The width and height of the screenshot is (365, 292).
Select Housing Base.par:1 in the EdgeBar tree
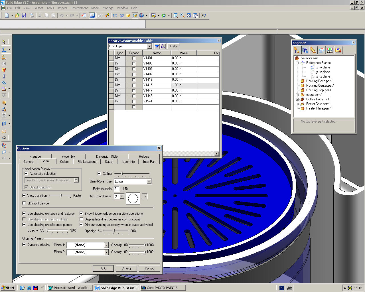319,81
